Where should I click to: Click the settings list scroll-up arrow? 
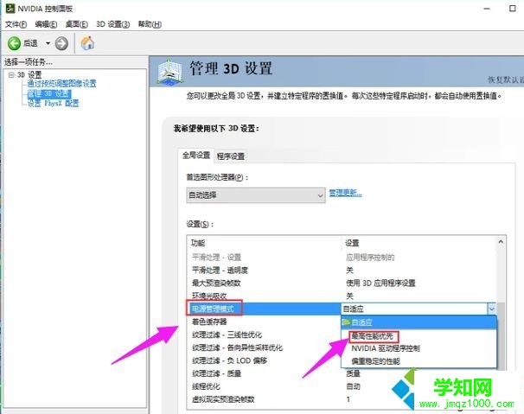(x=501, y=242)
